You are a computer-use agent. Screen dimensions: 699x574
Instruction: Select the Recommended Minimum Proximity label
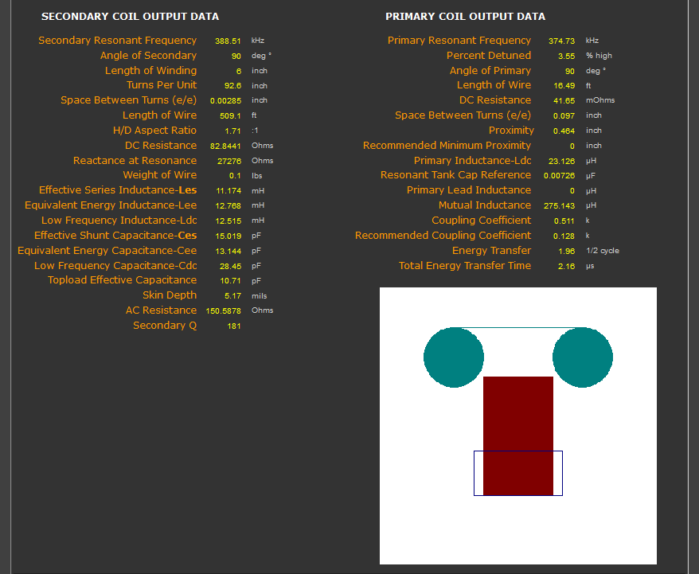click(447, 145)
